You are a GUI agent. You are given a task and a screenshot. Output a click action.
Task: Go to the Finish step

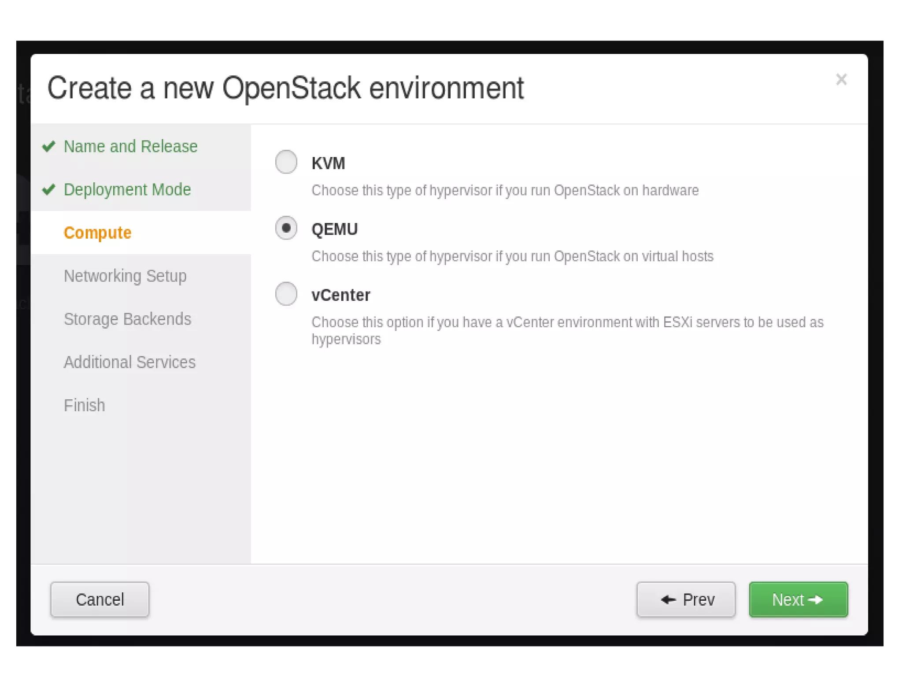[84, 405]
